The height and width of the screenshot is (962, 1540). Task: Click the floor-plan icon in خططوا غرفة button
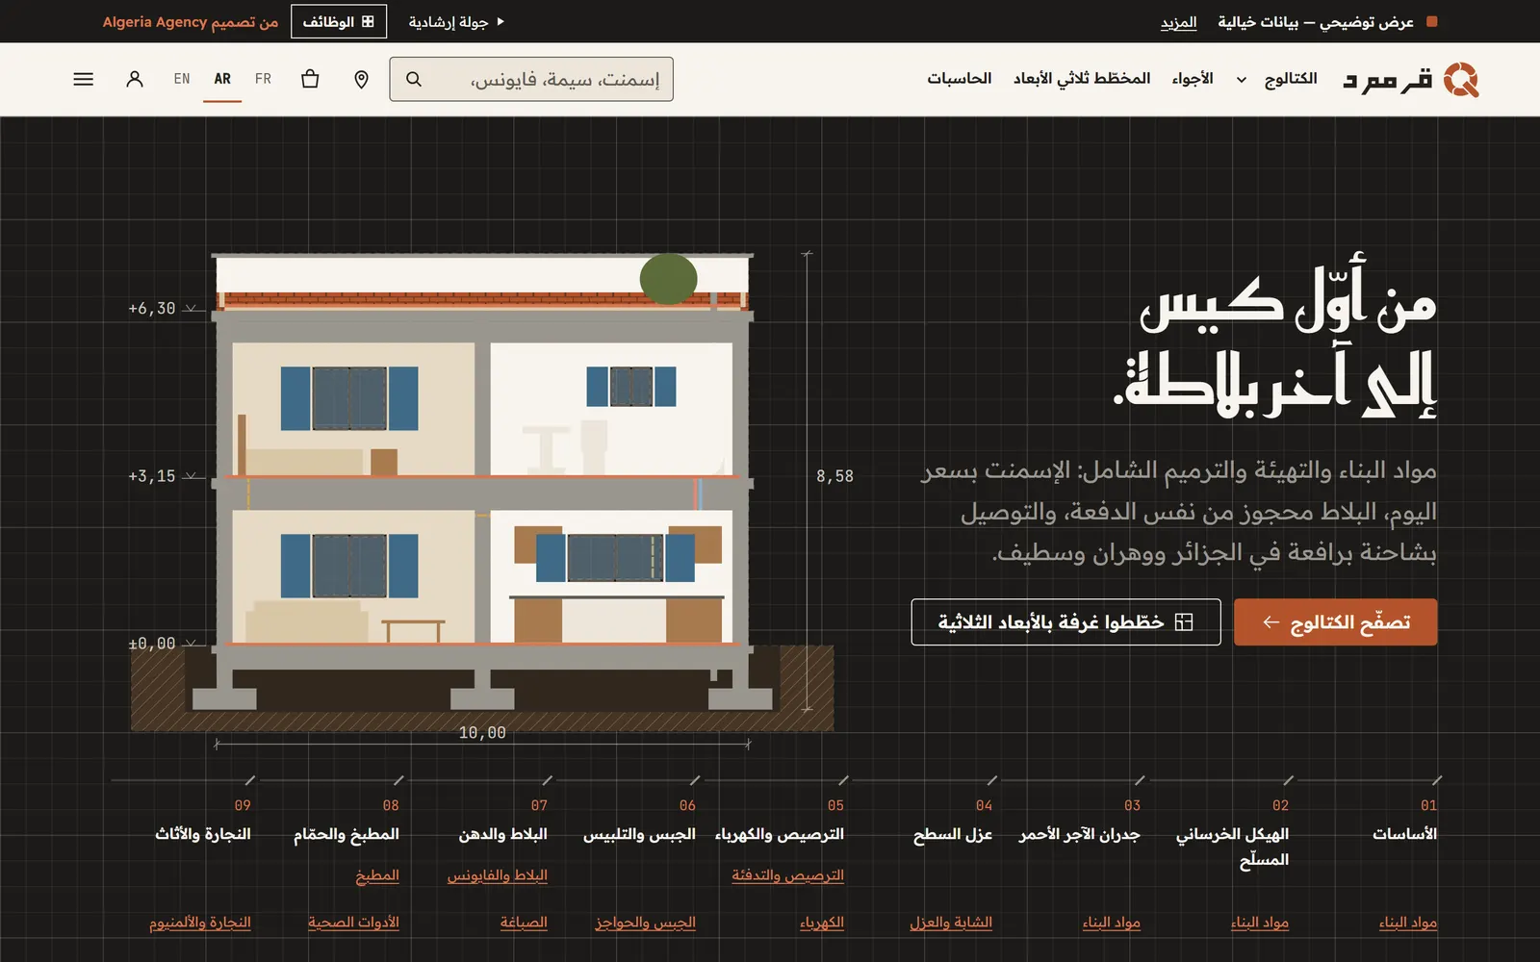1184,622
